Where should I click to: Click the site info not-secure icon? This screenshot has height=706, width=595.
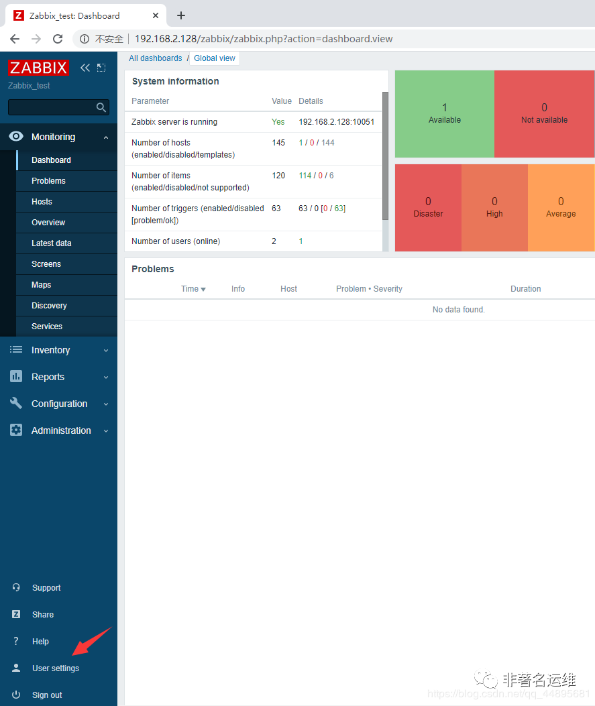click(85, 39)
